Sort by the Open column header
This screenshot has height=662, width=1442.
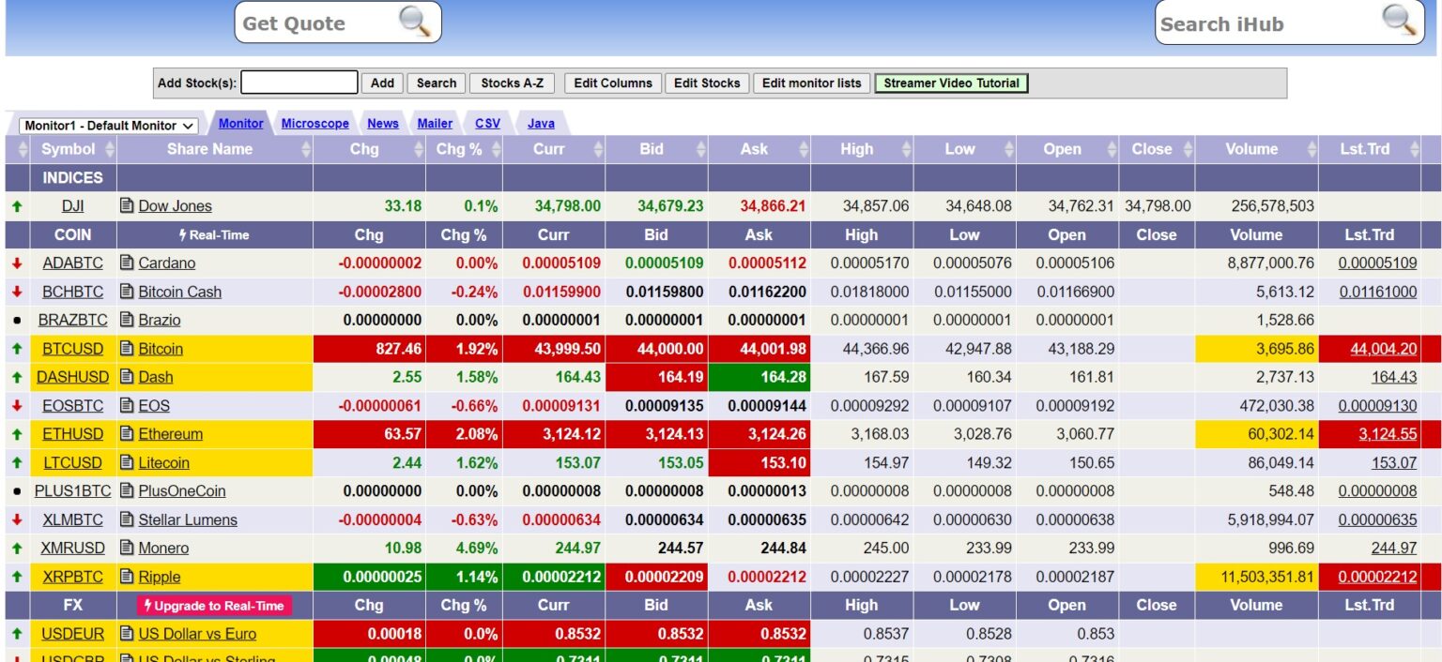pos(1067,149)
